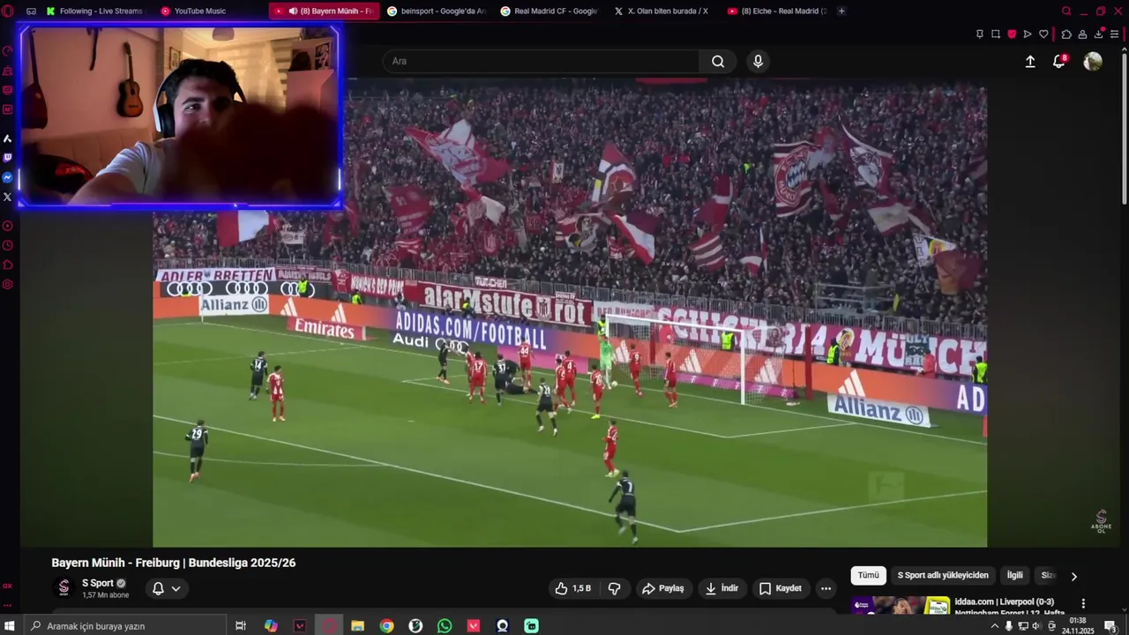Screen dimensions: 1129x635
Task: Select the İlgili filter chip
Action: [1015, 575]
